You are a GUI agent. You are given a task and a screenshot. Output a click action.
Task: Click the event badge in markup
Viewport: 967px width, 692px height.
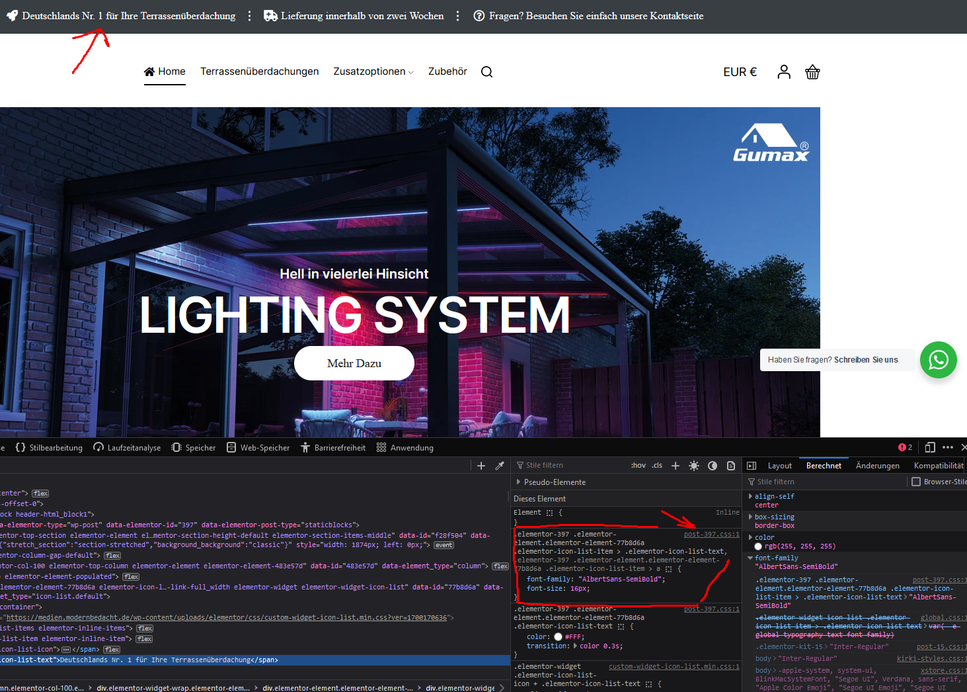click(x=444, y=545)
